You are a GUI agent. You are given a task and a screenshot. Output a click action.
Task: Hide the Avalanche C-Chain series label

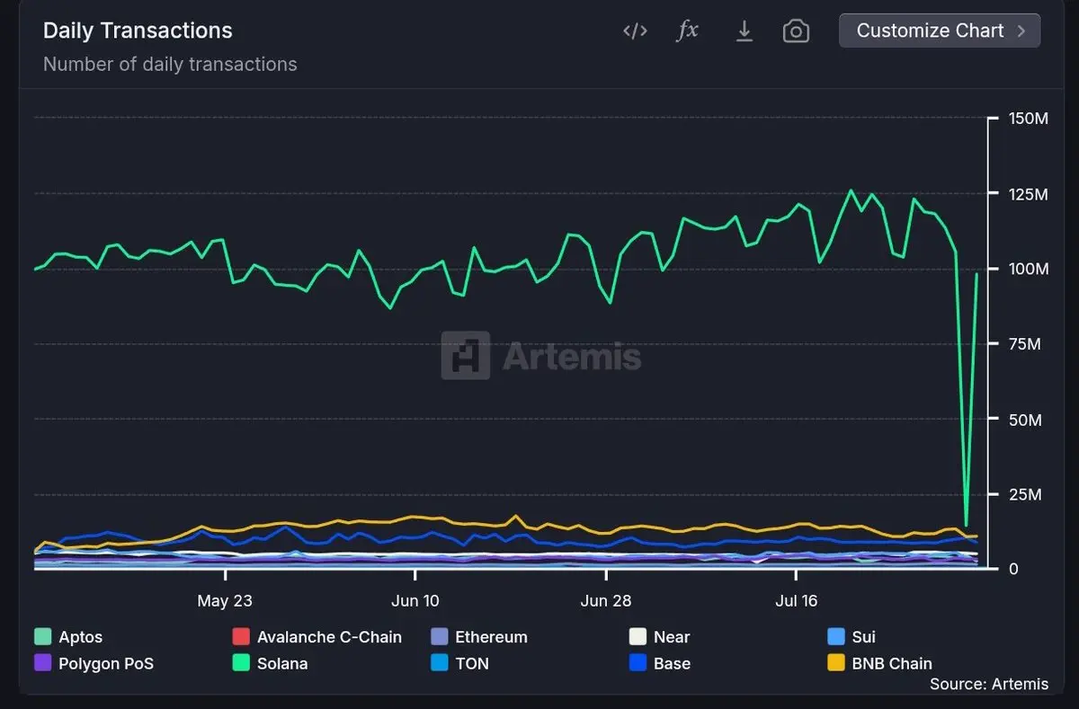point(329,637)
